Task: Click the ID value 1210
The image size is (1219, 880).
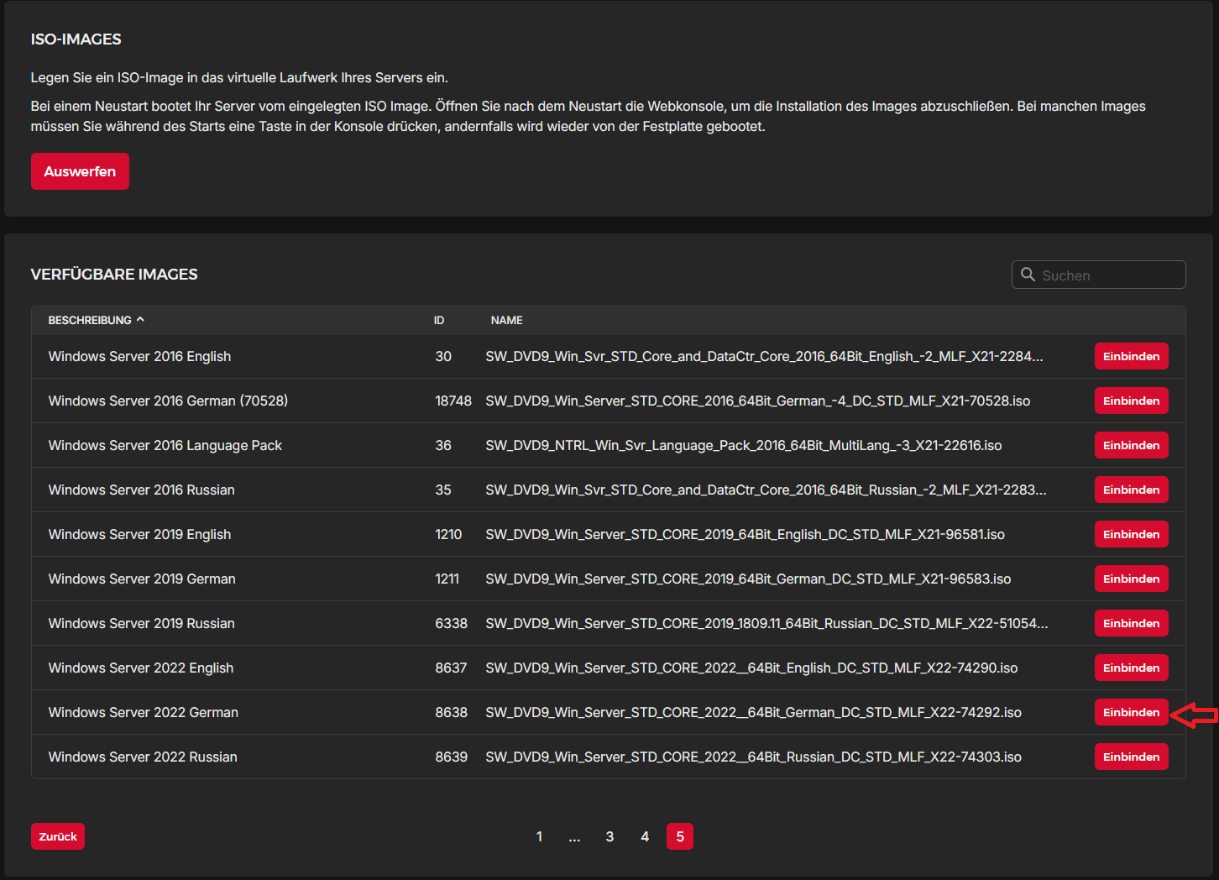Action: pos(448,534)
